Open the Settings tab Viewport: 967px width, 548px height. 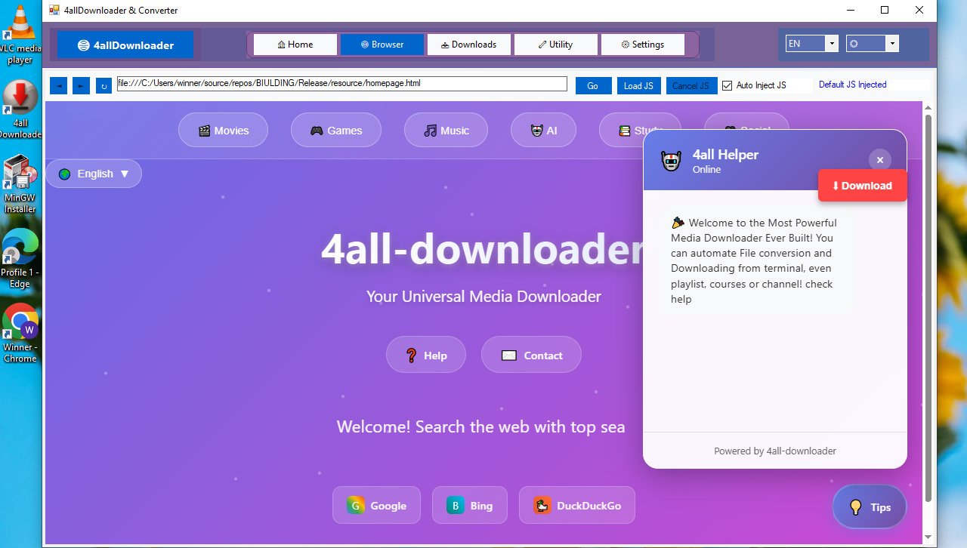pyautogui.click(x=642, y=45)
